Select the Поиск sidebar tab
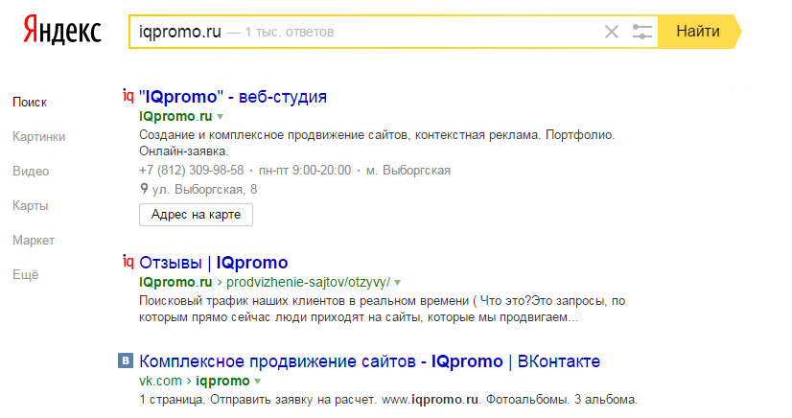This screenshot has width=792, height=418. tap(30, 102)
